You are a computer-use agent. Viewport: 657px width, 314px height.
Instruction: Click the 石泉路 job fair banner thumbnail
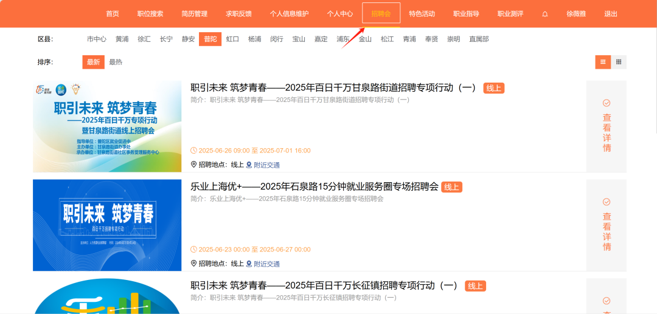tap(107, 225)
